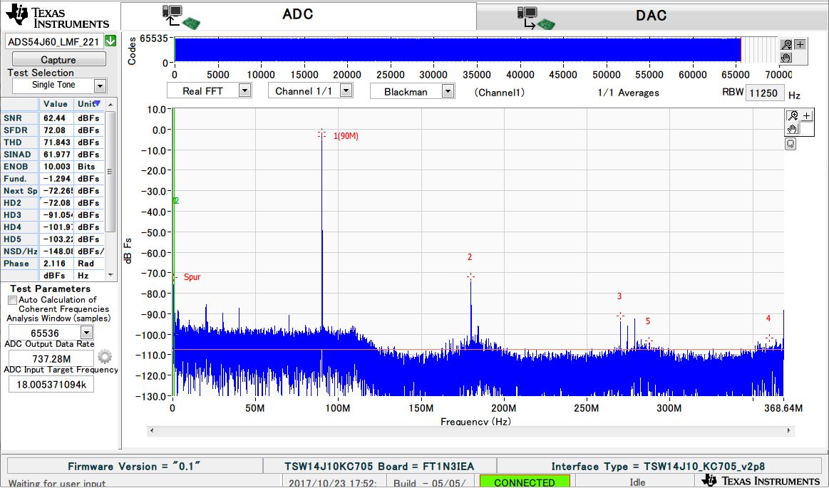The image size is (829, 488).
Task: Click the Value column header
Action: pos(56,104)
